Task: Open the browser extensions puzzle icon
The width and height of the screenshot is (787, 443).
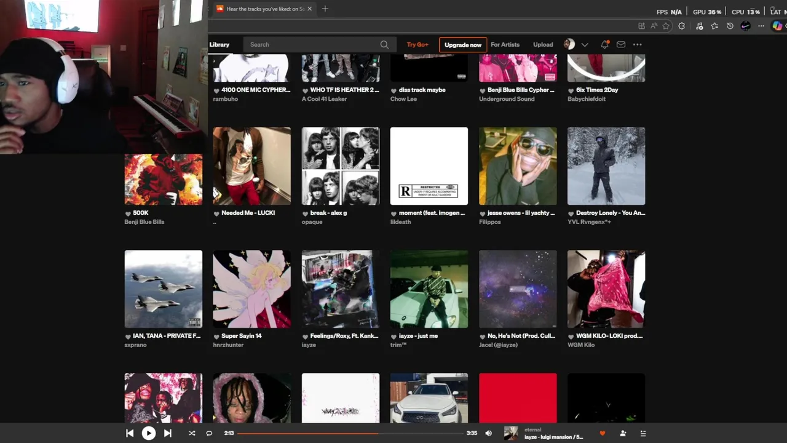Action: pyautogui.click(x=681, y=26)
